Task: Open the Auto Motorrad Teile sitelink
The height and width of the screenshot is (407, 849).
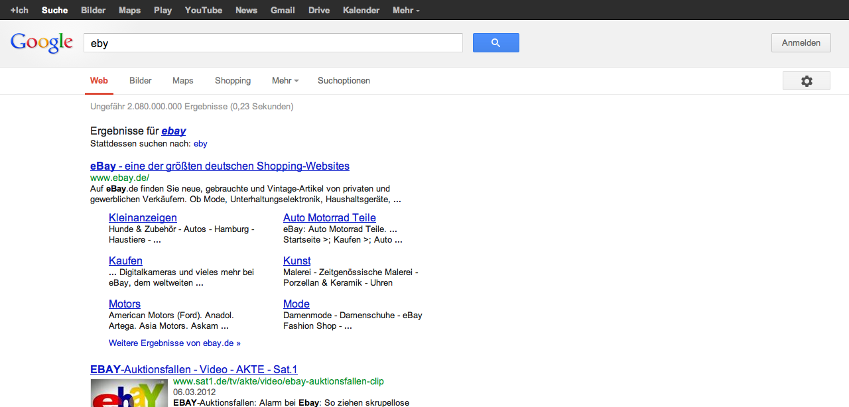Action: click(329, 217)
